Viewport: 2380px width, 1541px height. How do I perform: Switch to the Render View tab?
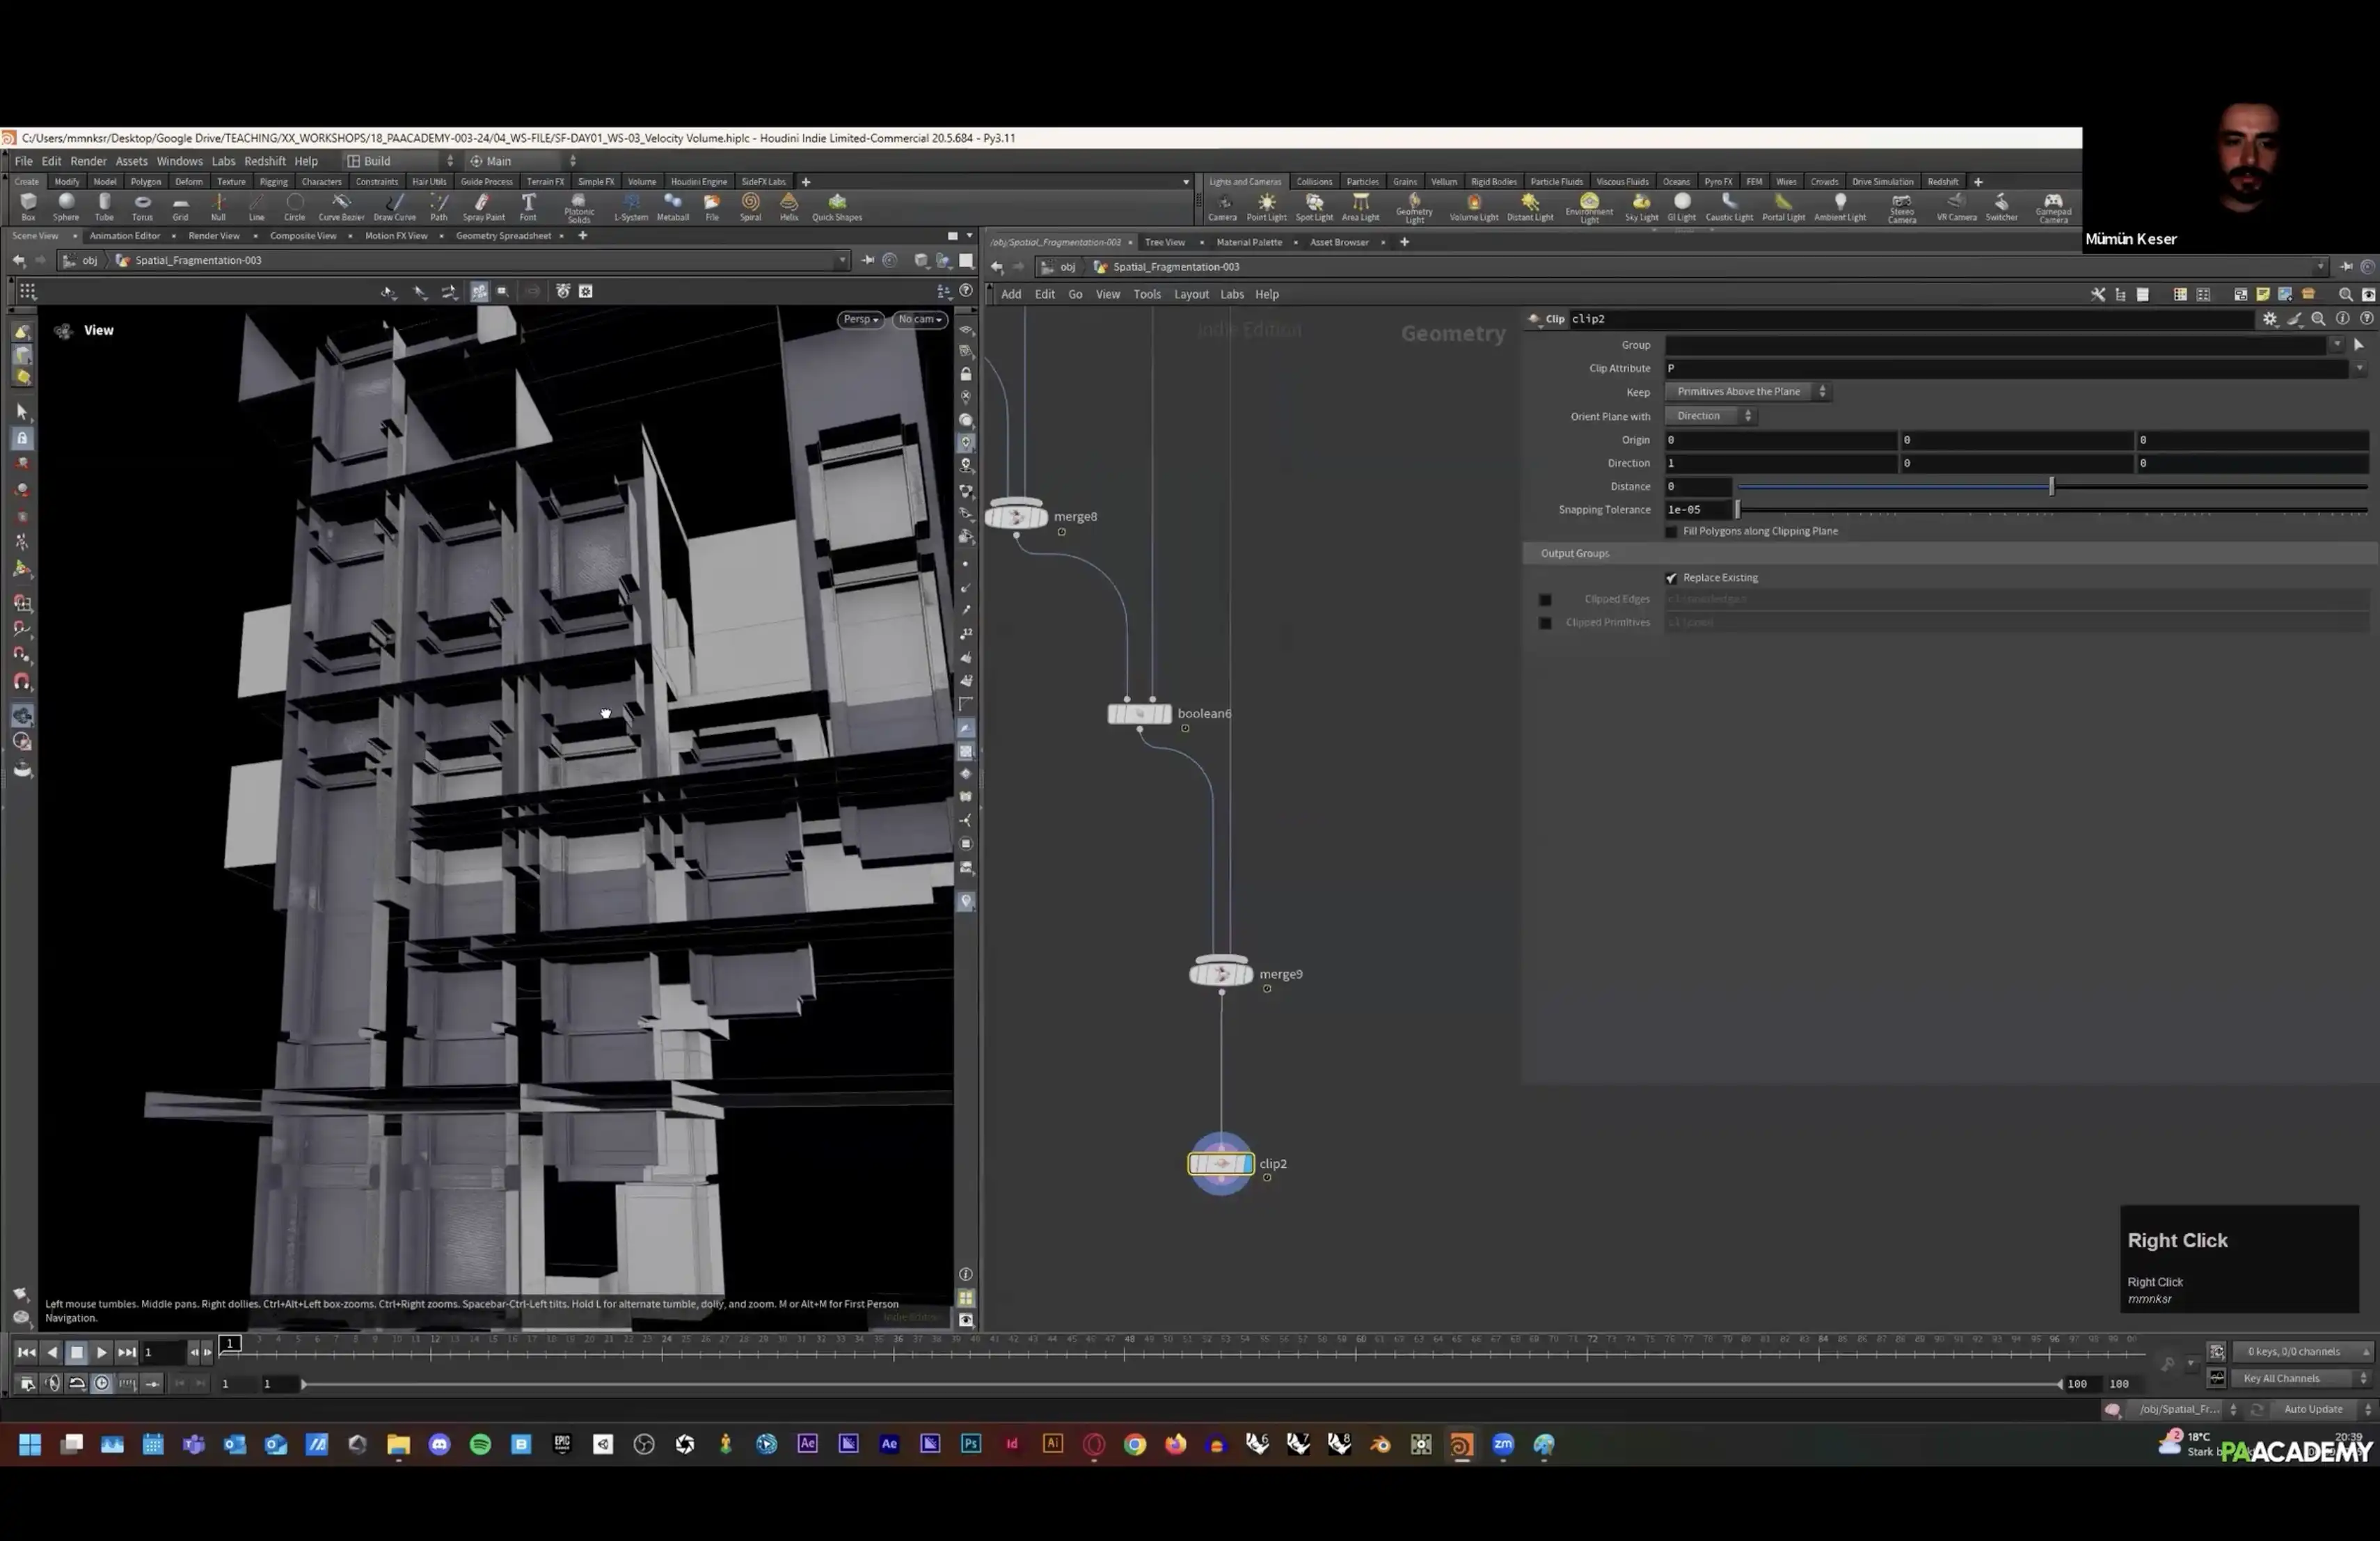point(214,235)
